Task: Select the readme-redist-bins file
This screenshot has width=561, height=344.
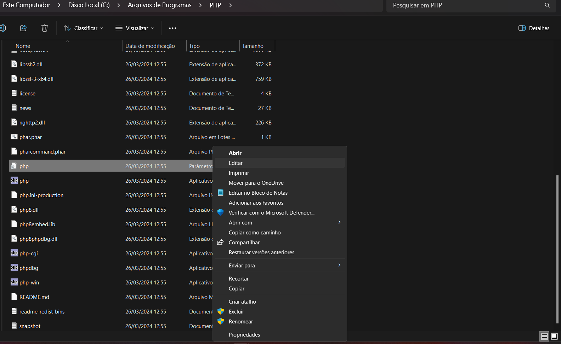Action: (x=42, y=311)
